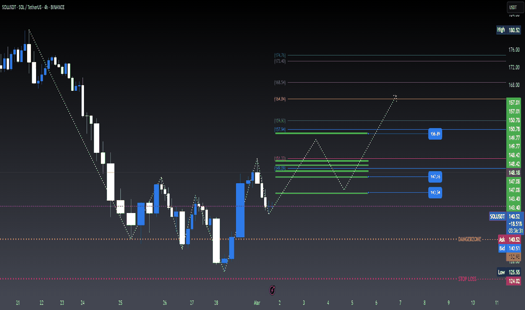Click the Mar label on time axis
Viewport: 525px width, 310px height.
coord(257,303)
